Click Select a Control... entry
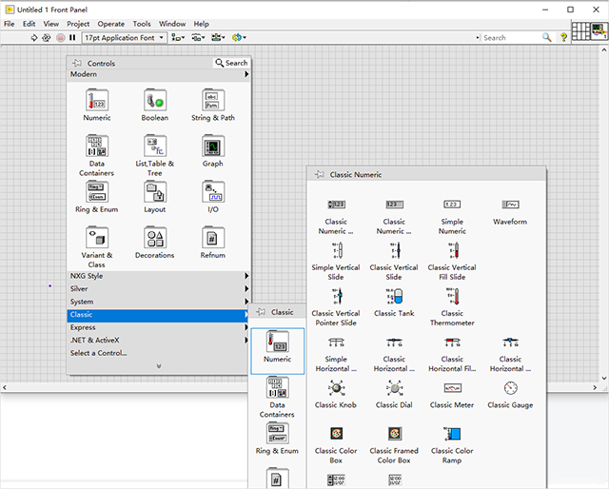The image size is (609, 489). coord(98,353)
